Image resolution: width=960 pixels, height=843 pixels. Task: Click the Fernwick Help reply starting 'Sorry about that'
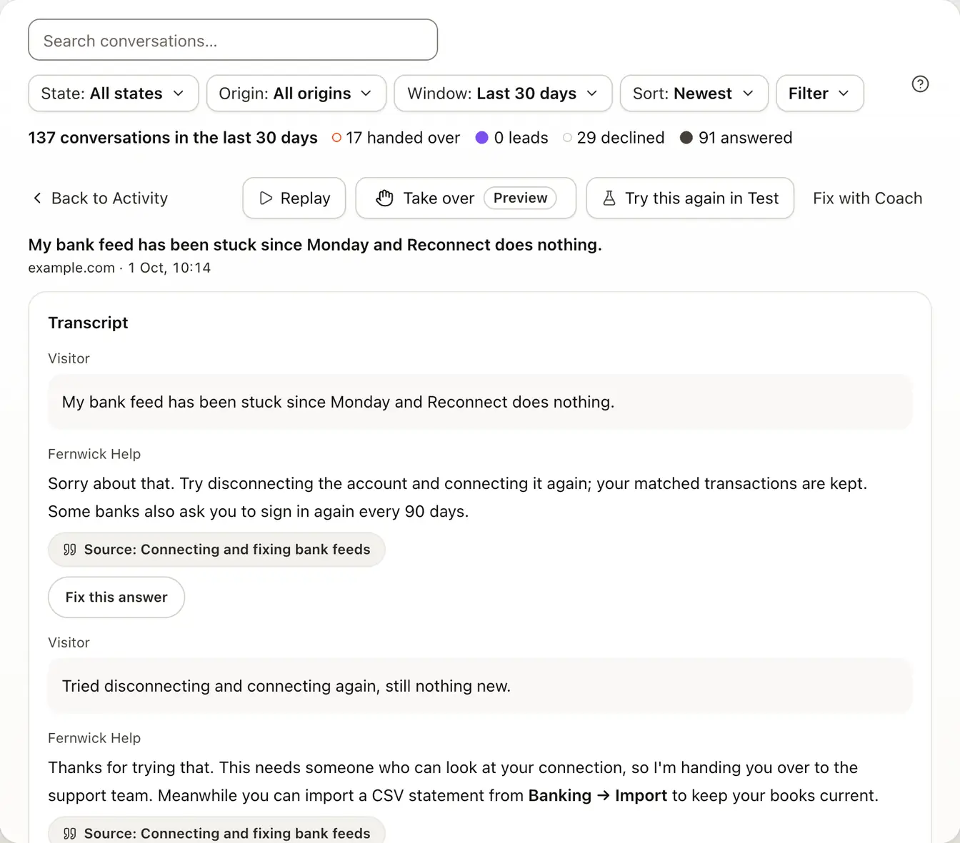458,498
